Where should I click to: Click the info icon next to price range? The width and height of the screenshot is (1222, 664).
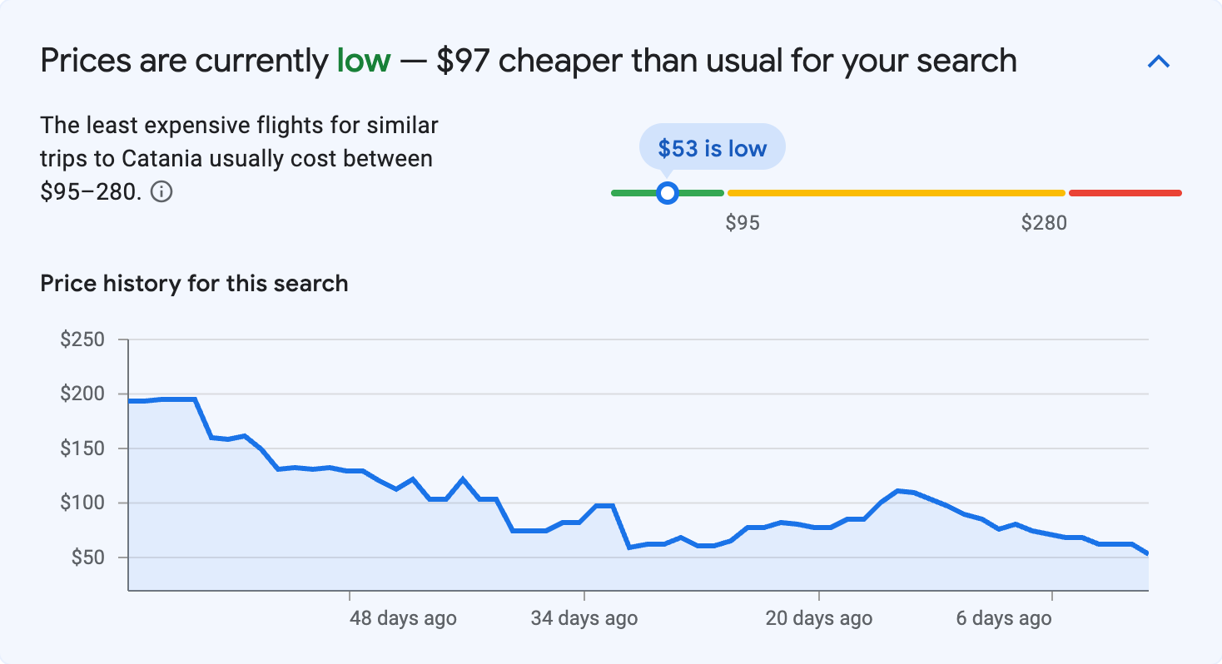tap(163, 191)
